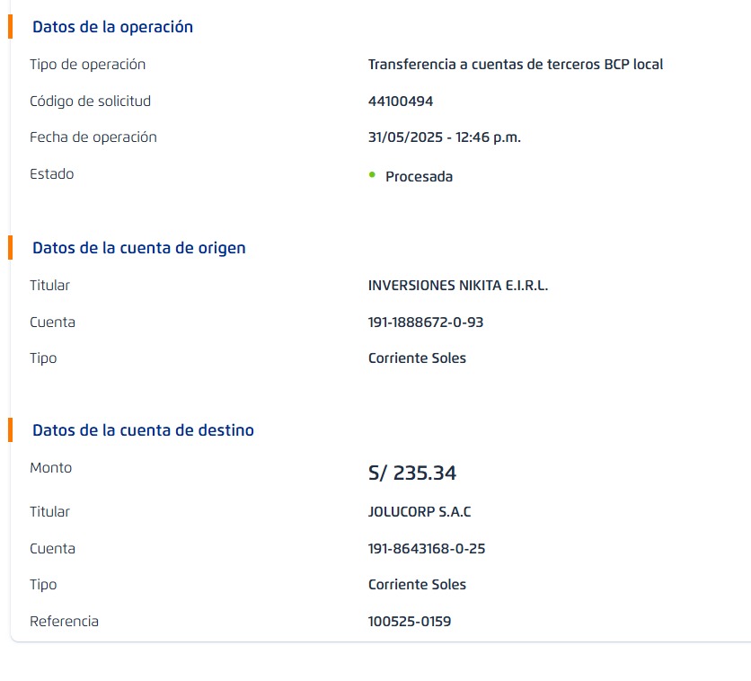The width and height of the screenshot is (751, 681).
Task: Click the orange bar beside Datos de la operación
Action: click(x=10, y=26)
